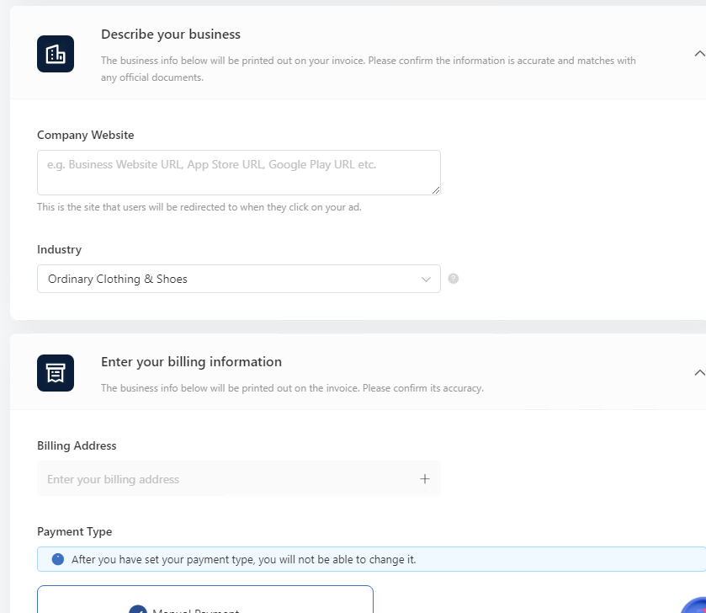Collapse the Enter your billing information section
Image resolution: width=706 pixels, height=613 pixels.
tap(698, 372)
